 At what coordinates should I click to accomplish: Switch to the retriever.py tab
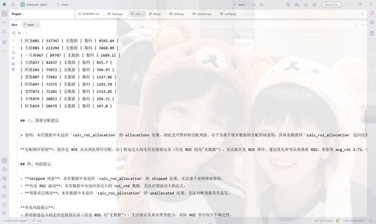[x=202, y=14]
